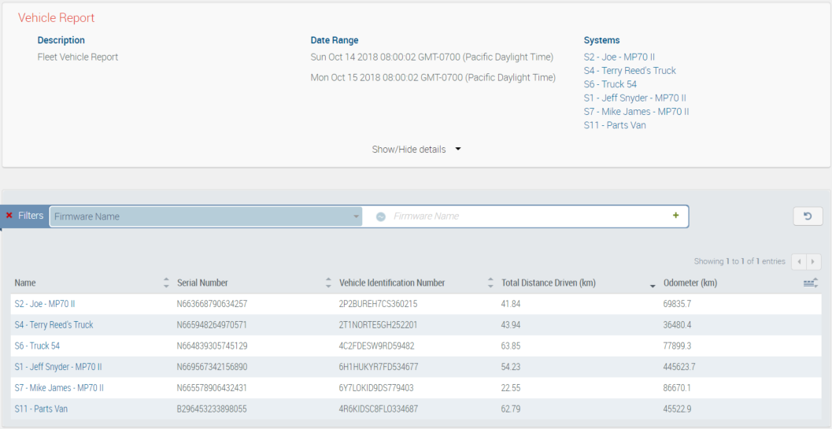Sort table by Name column
832x429 pixels.
[25, 283]
